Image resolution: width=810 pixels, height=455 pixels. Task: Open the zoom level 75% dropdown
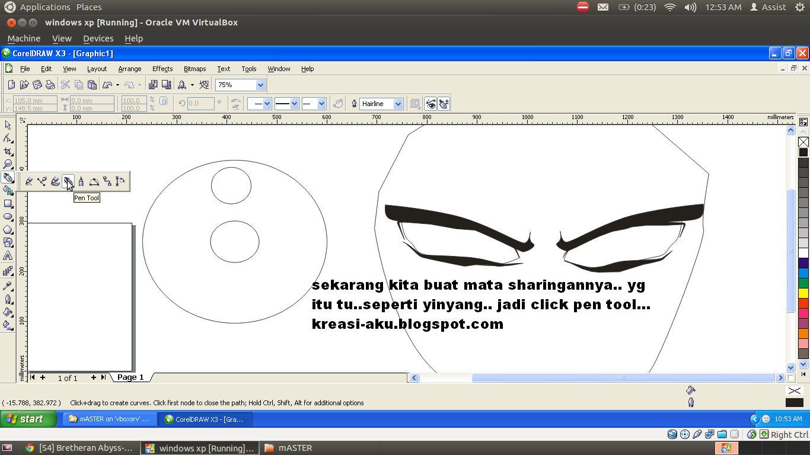(x=261, y=85)
